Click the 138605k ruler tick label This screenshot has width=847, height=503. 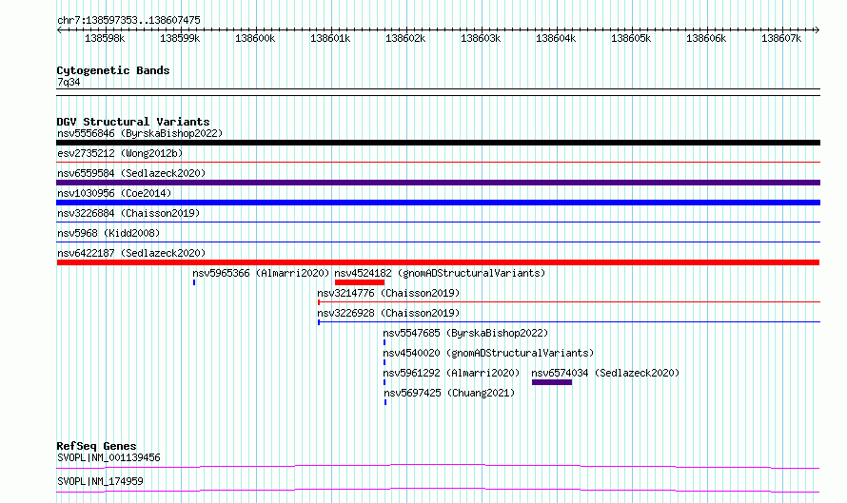tap(631, 38)
